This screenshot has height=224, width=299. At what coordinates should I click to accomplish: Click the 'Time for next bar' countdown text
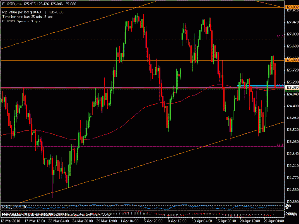pos(27,17)
